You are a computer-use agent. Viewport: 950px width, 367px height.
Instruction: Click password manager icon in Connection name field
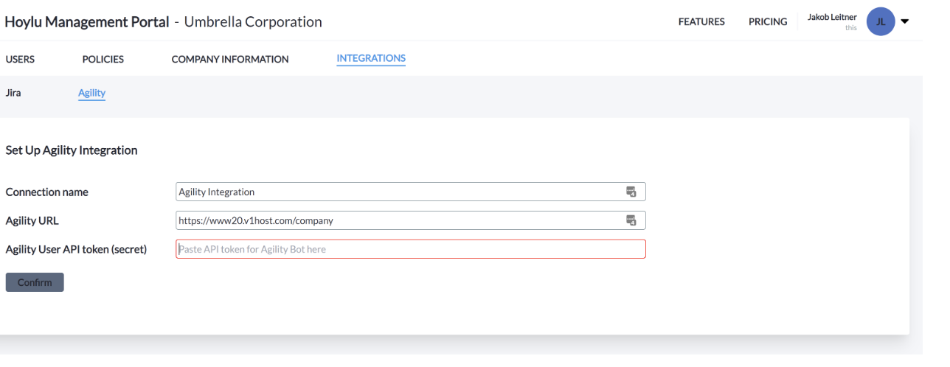coord(631,192)
